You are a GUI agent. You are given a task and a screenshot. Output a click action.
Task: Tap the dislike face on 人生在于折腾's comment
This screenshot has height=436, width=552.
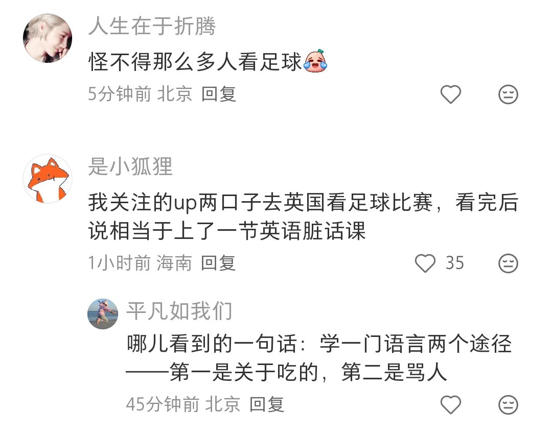point(508,94)
